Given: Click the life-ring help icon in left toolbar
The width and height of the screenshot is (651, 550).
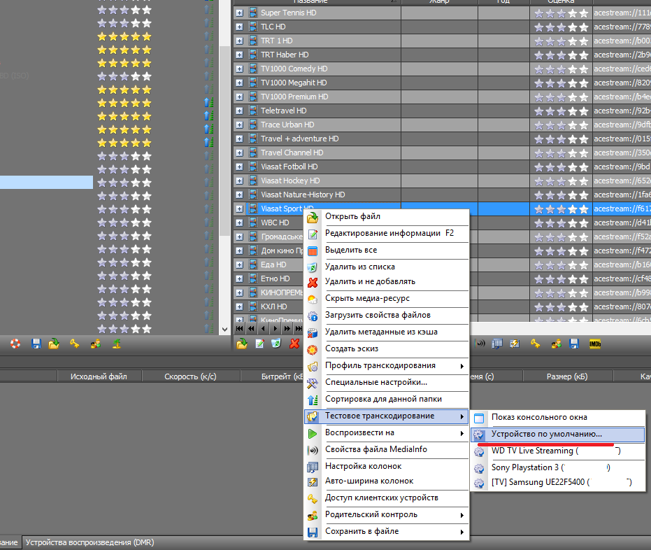Looking at the screenshot, I should 15,344.
